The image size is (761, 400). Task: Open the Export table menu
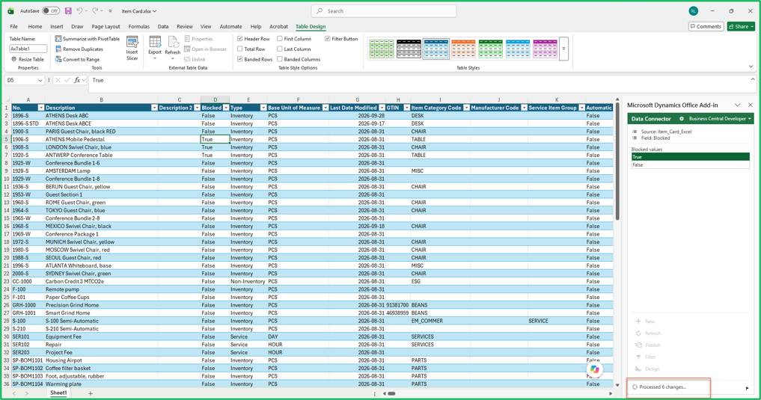pyautogui.click(x=155, y=49)
